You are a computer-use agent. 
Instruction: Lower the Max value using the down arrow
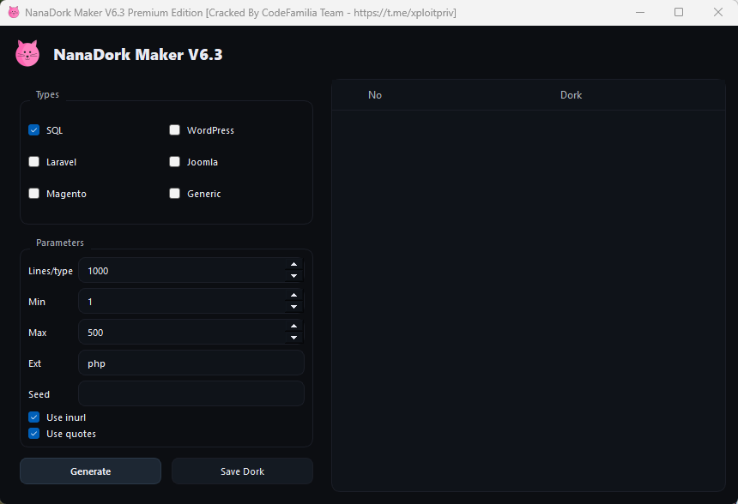(x=293, y=338)
